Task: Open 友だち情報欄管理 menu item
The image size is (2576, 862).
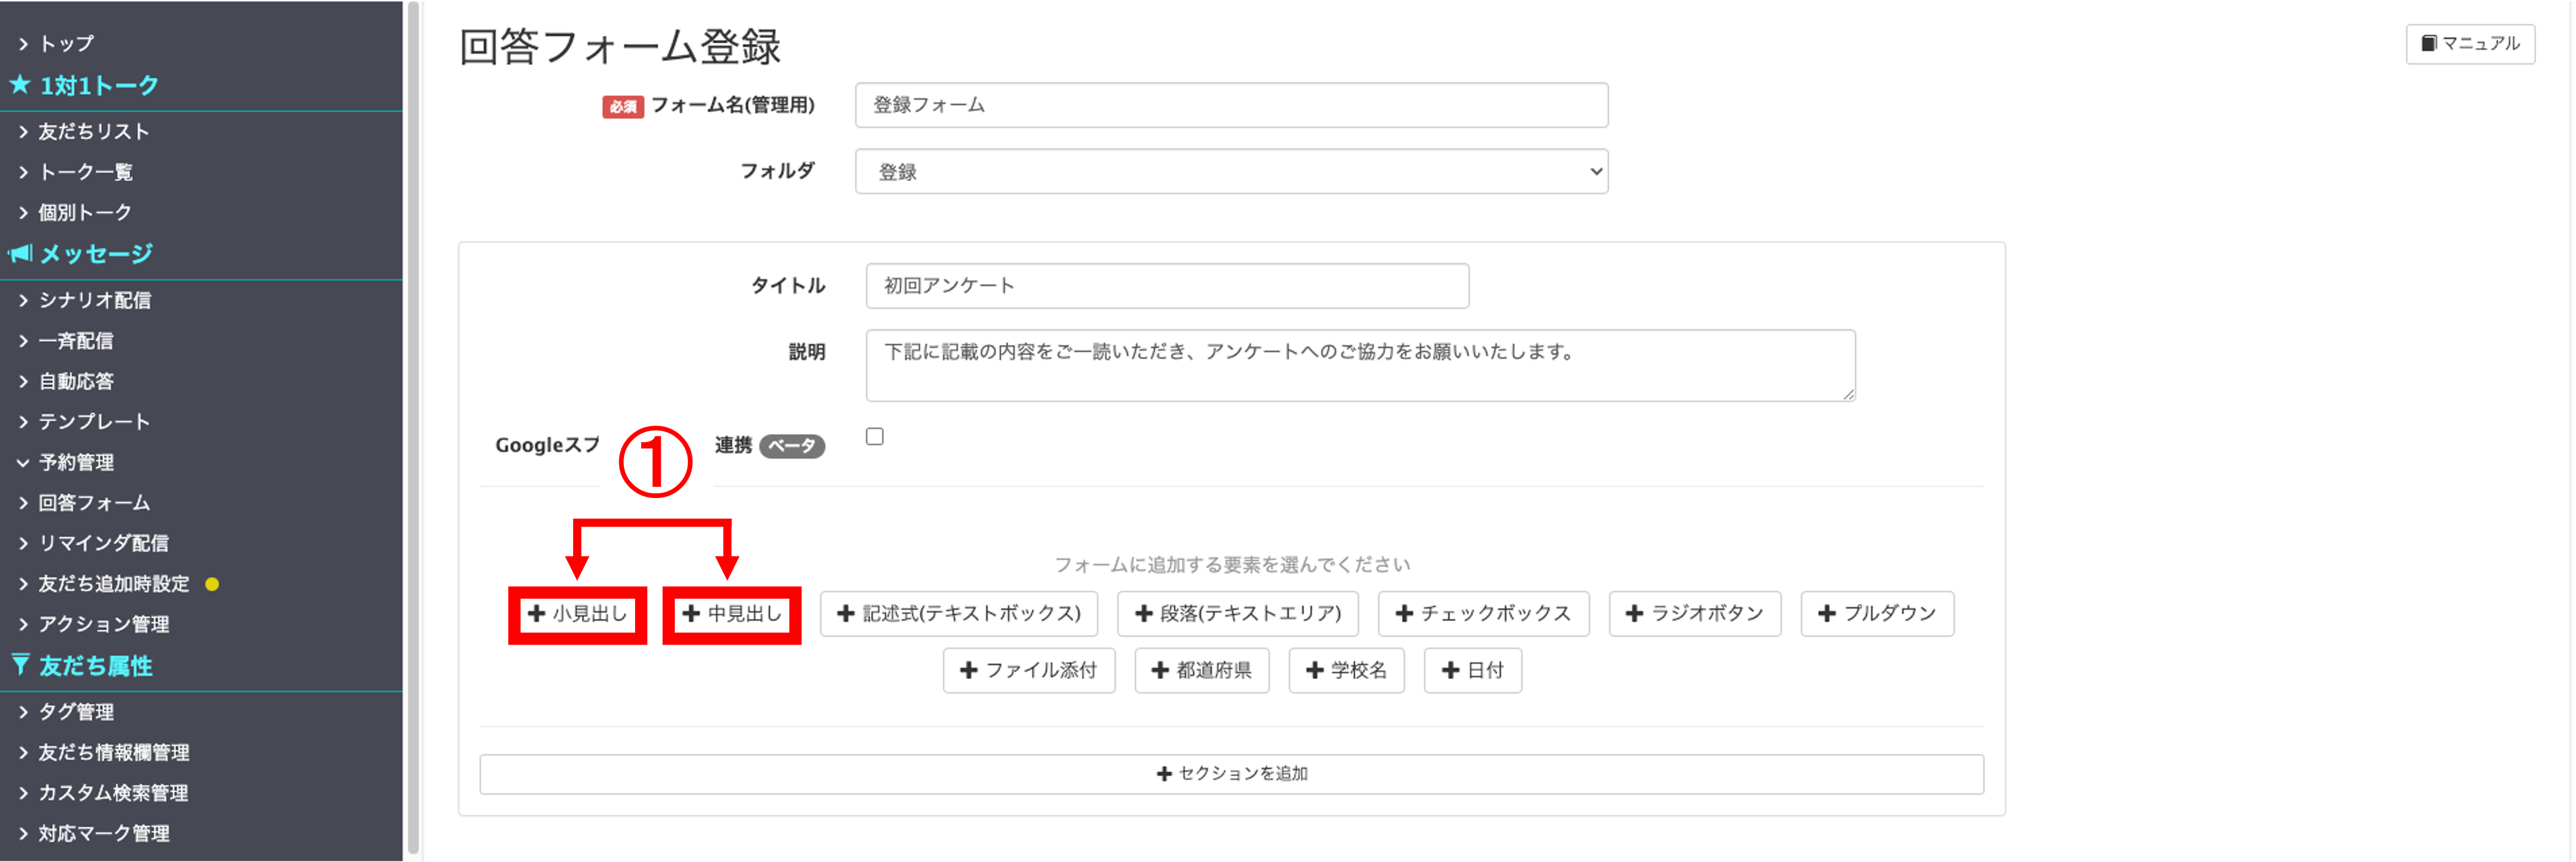Action: click(x=113, y=752)
